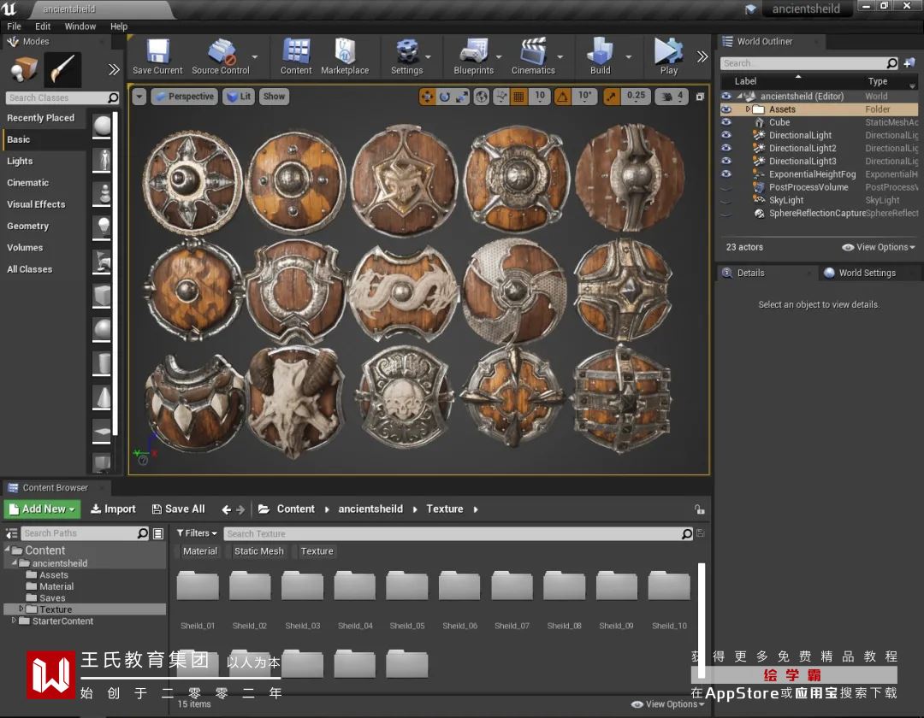The height and width of the screenshot is (718, 924).
Task: Expand the Texture folder in tree
Action: coord(21,609)
